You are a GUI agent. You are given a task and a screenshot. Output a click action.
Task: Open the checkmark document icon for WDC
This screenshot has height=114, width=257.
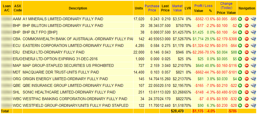[x=253, y=106]
